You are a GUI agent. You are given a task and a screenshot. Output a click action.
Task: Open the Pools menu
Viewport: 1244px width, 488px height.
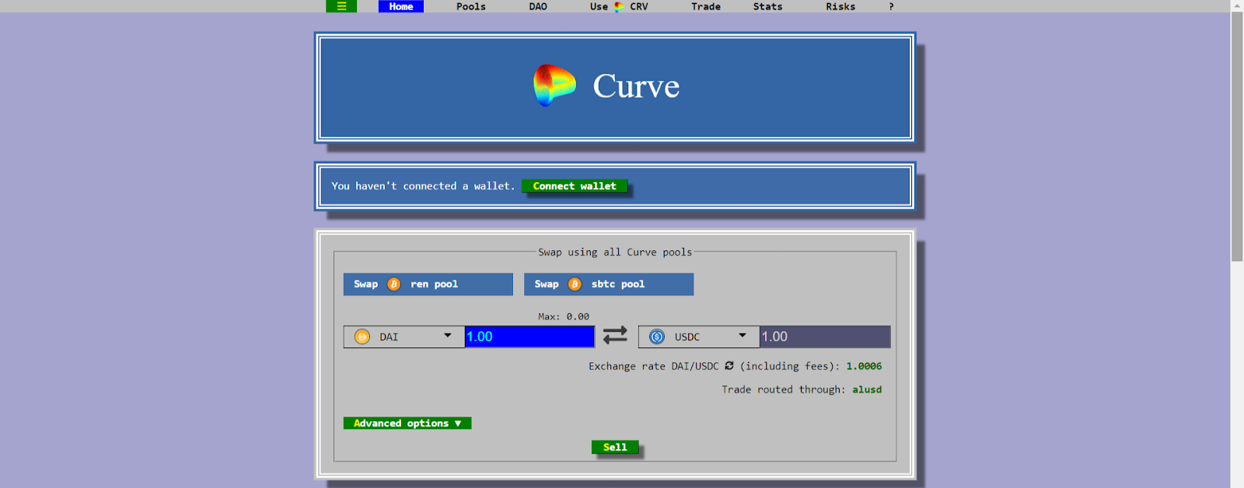471,6
